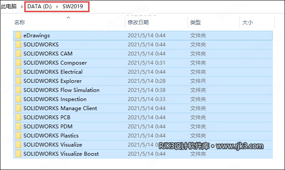Click the modified date of SOLIDWORKS CAM row

(x=146, y=54)
